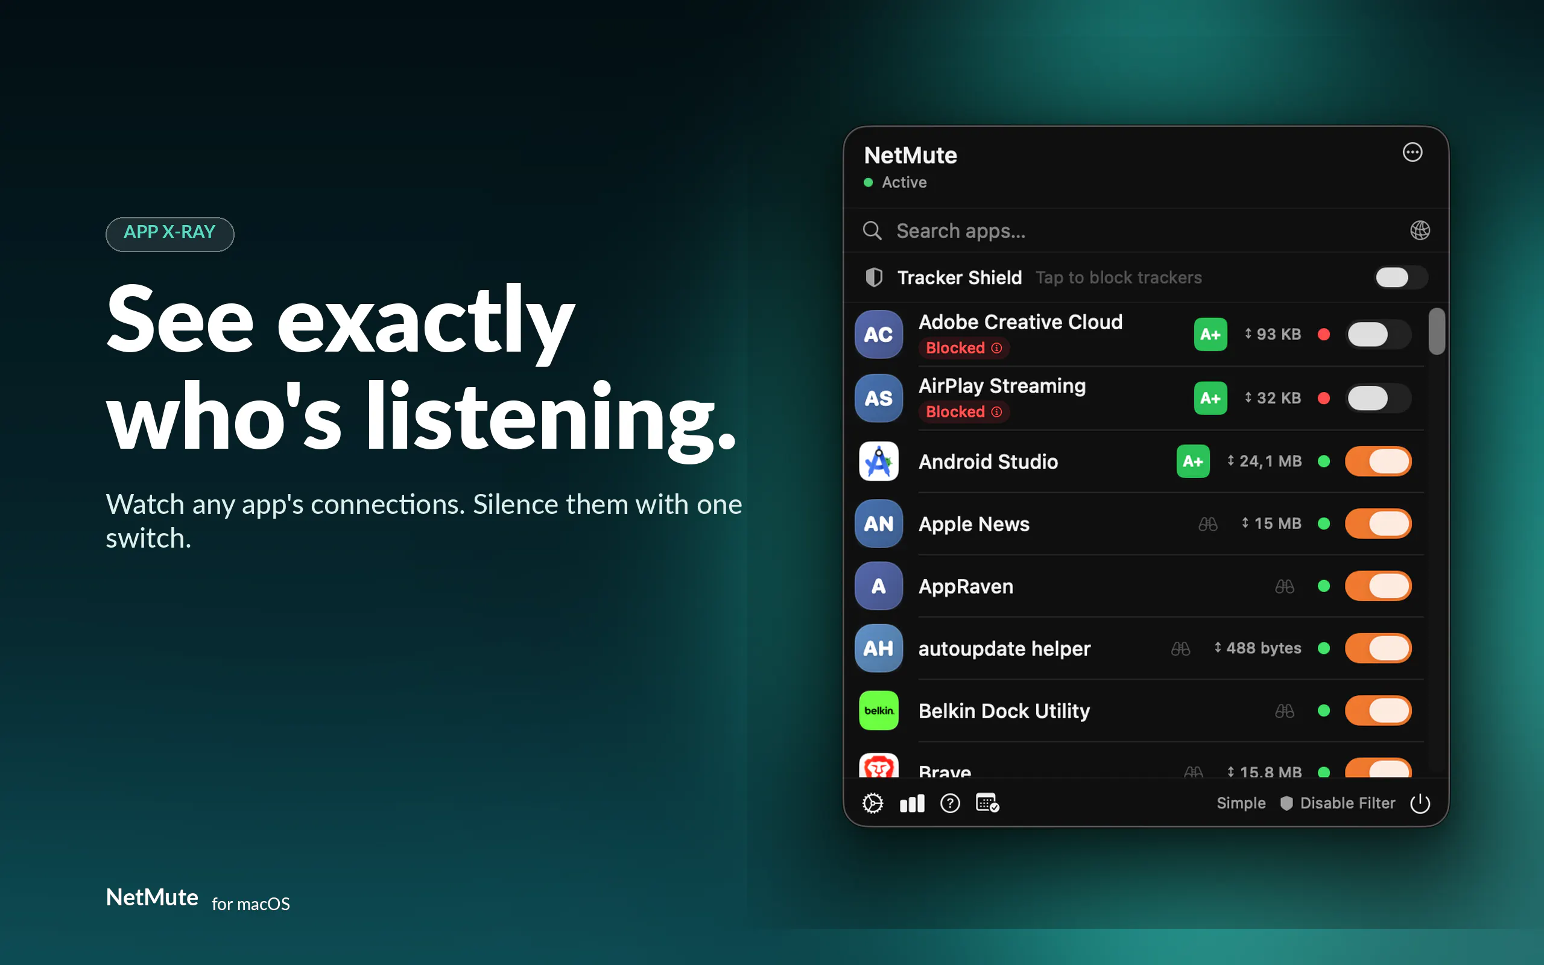Click the AppRaven A icon
The height and width of the screenshot is (965, 1544).
(879, 586)
